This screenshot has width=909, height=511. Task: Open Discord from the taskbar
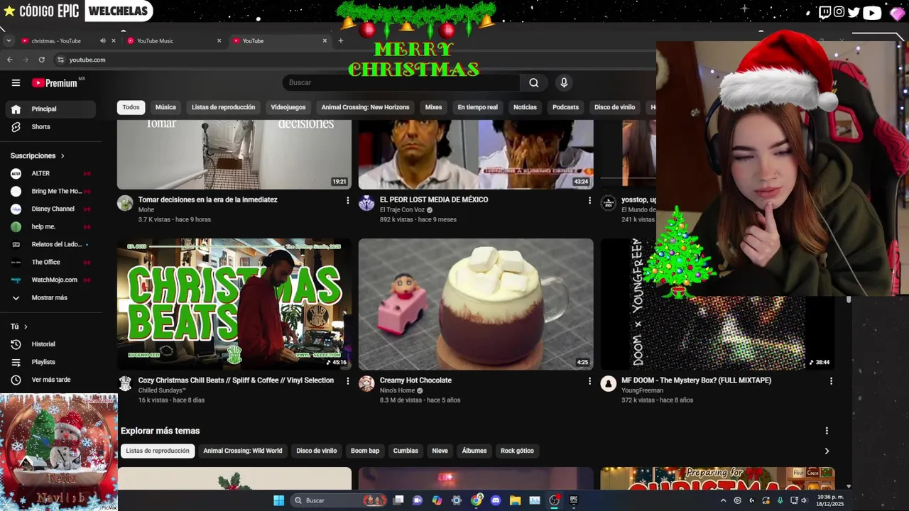496,500
